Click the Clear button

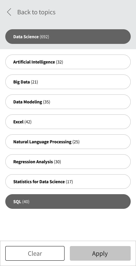pos(35,253)
